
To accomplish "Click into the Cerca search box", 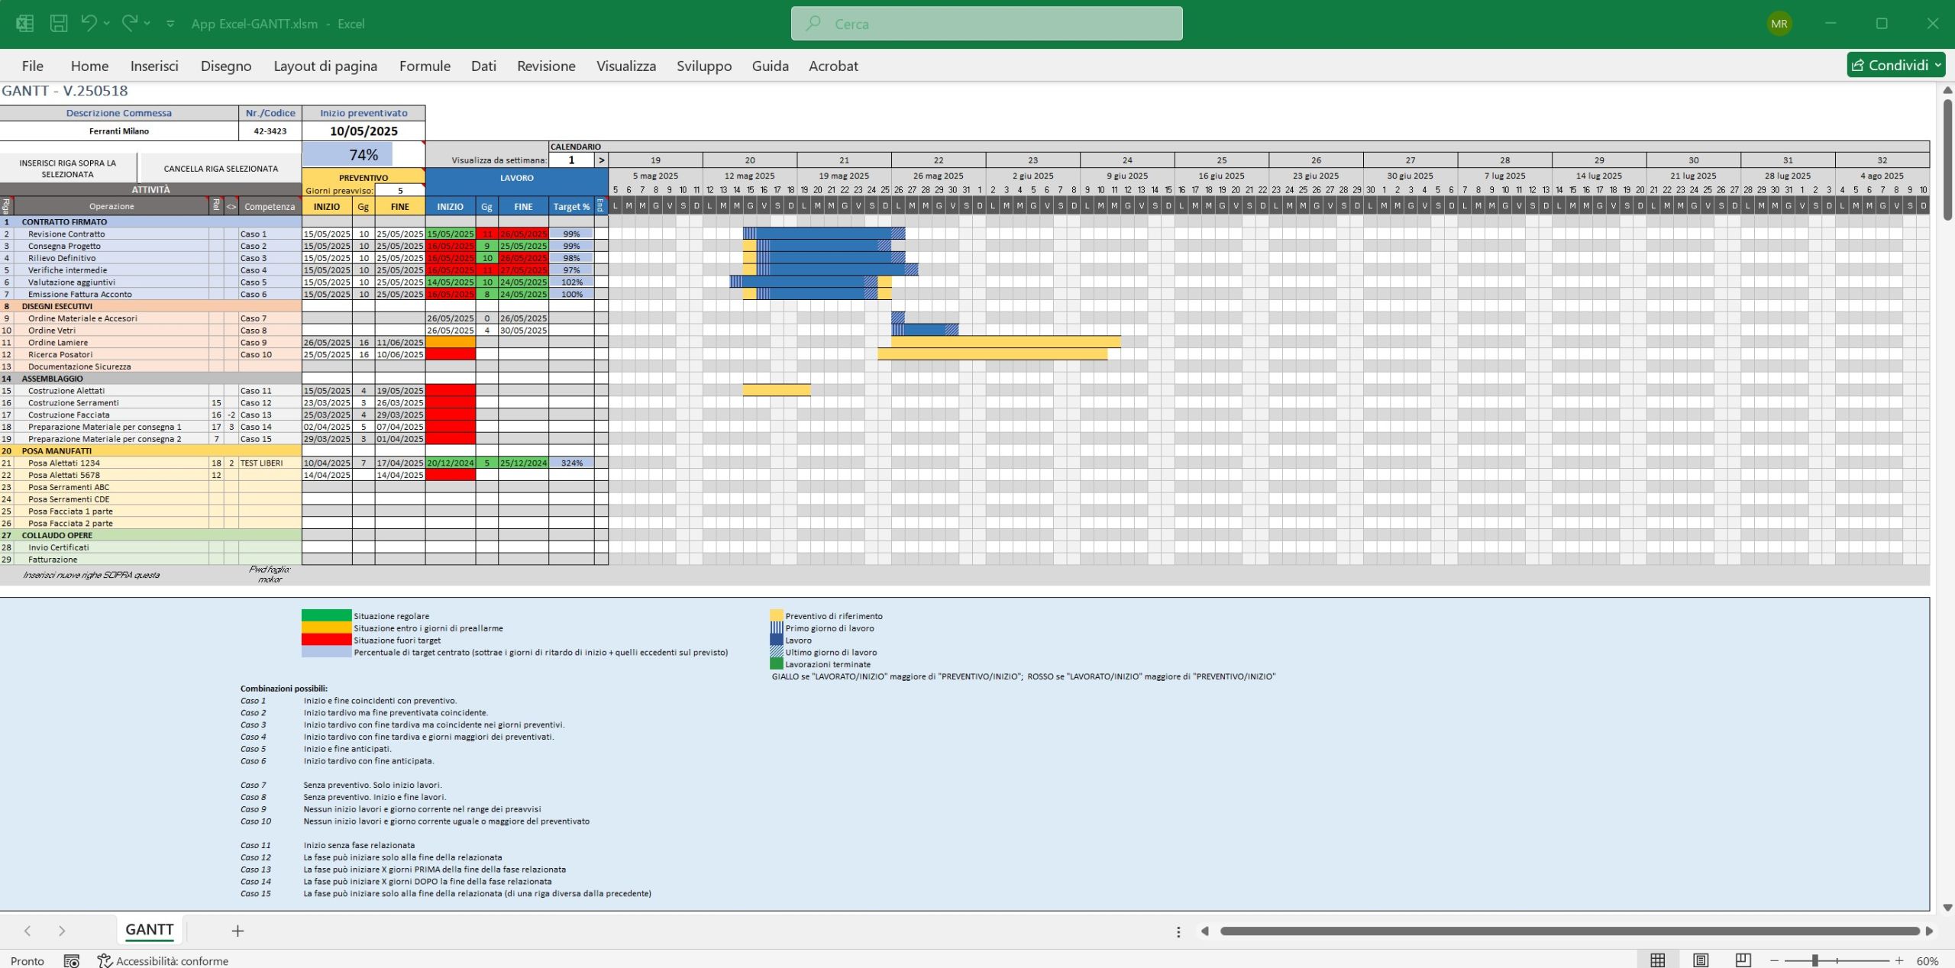I will [x=987, y=24].
